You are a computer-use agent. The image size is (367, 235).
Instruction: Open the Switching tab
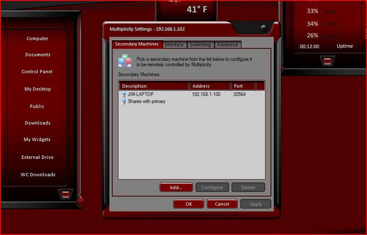coord(200,45)
